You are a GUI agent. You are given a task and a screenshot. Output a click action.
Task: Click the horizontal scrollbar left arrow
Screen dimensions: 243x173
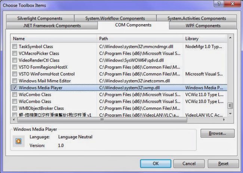14,120
